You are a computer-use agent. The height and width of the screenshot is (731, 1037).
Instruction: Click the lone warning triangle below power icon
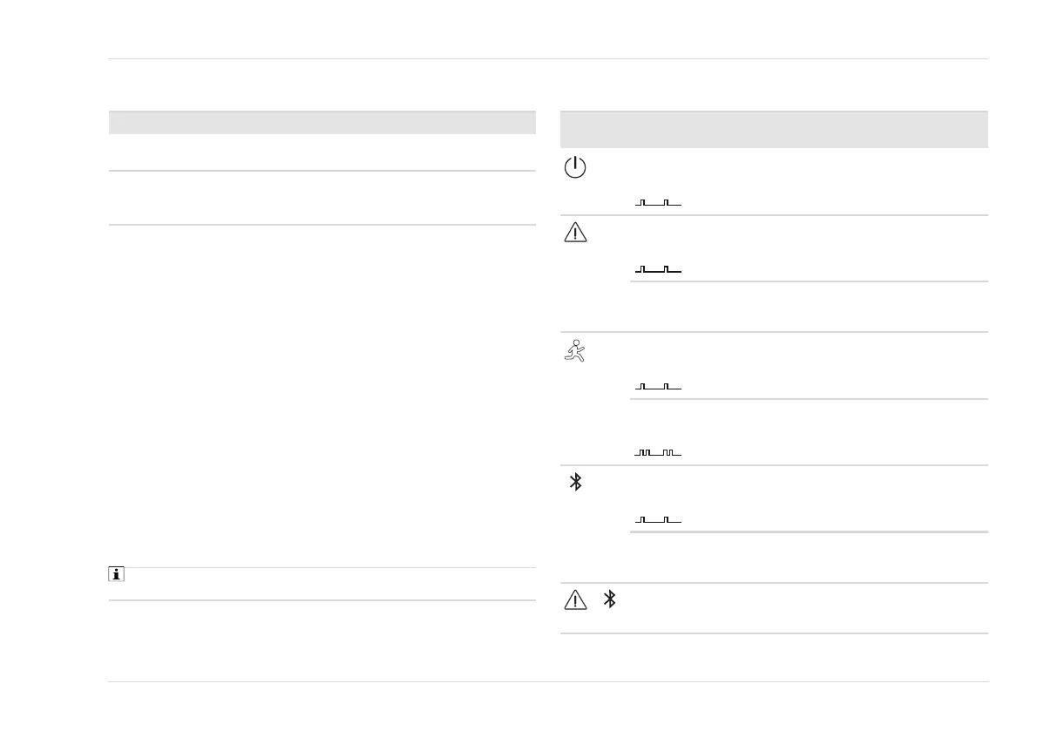coord(575,233)
